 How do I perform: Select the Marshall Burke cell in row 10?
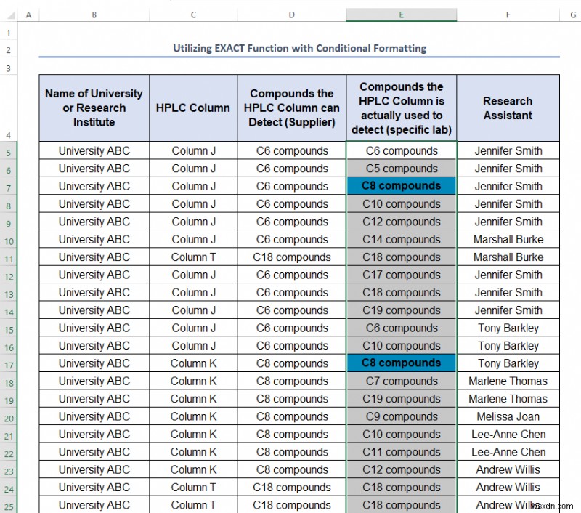(x=508, y=239)
